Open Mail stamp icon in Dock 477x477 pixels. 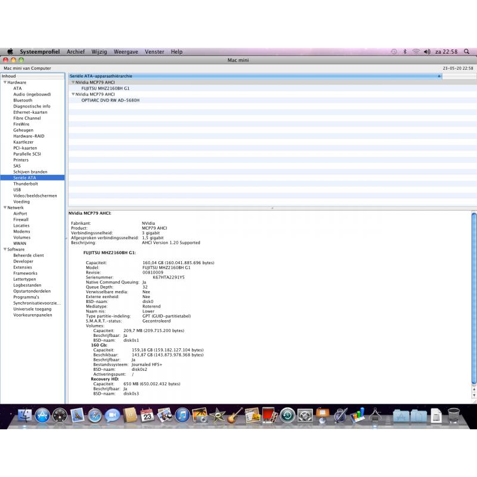[78, 416]
